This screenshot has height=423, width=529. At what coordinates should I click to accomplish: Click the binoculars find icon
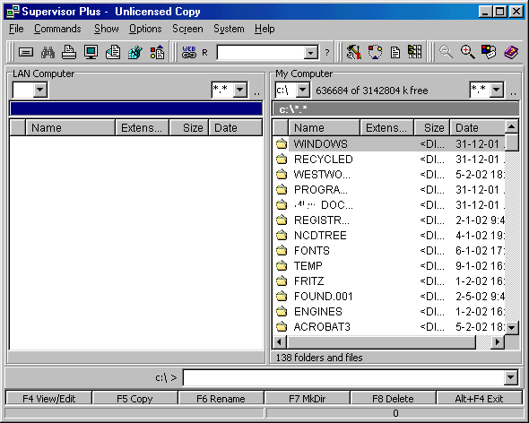48,52
